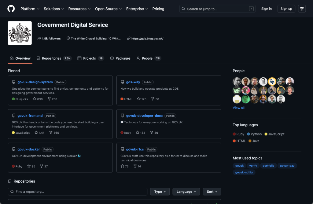
Task: Filter by Ruby in Top languages
Action: tap(238, 134)
